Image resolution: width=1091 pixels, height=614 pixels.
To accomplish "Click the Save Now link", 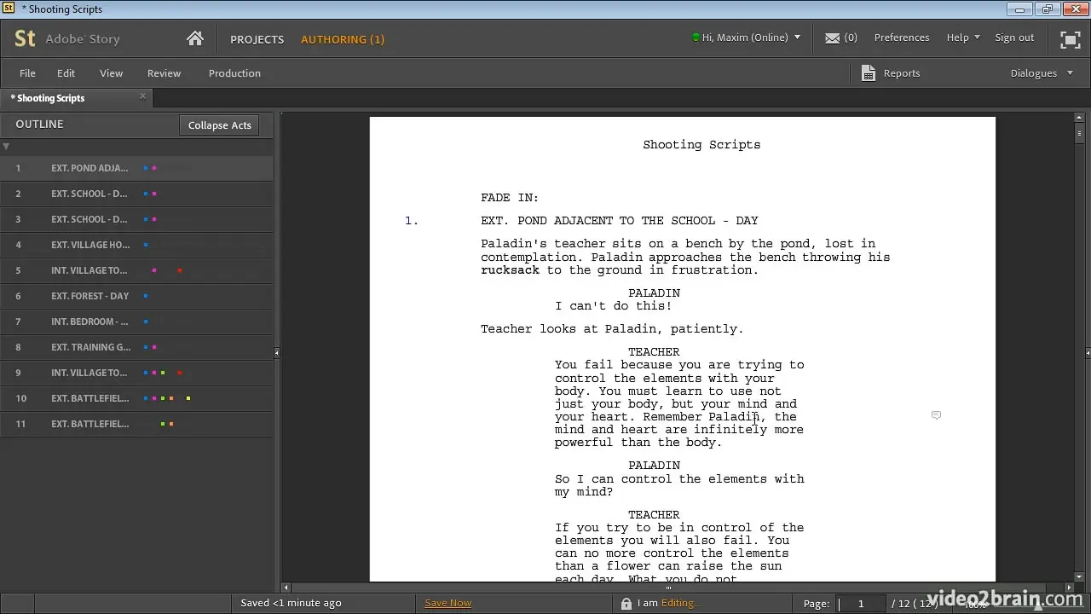I will tap(447, 603).
